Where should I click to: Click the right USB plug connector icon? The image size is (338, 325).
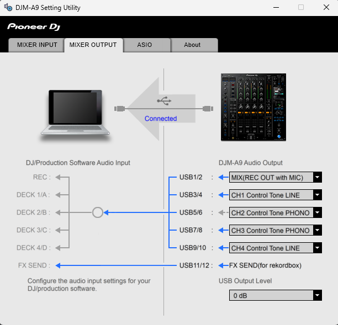click(208, 109)
